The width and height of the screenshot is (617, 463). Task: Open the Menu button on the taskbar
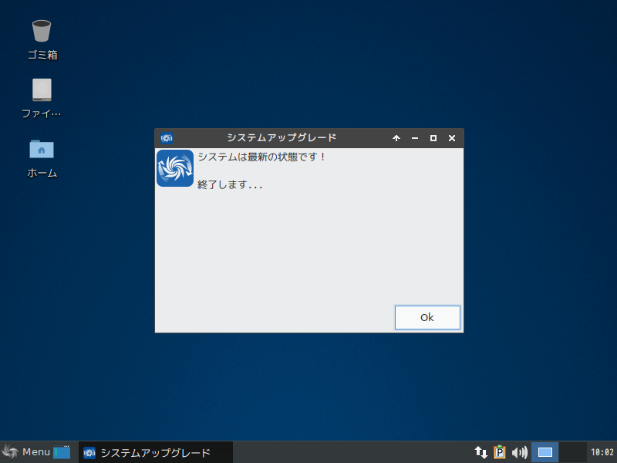[26, 452]
